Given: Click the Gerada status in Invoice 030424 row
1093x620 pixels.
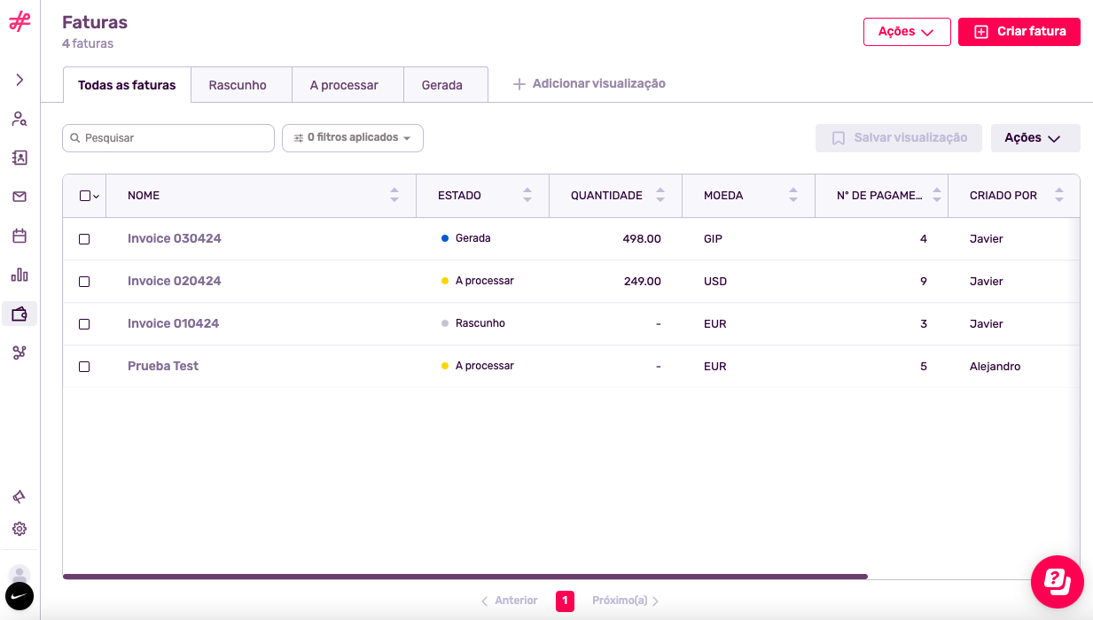Looking at the screenshot, I should pyautogui.click(x=466, y=238).
